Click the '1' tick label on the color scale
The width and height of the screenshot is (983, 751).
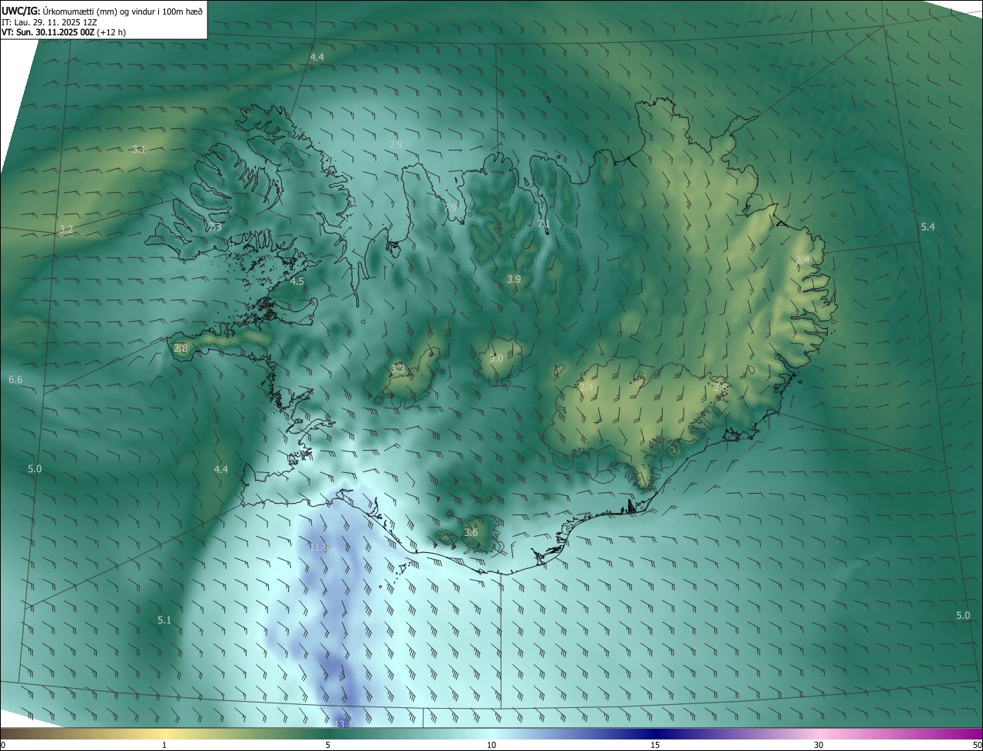pyautogui.click(x=164, y=746)
